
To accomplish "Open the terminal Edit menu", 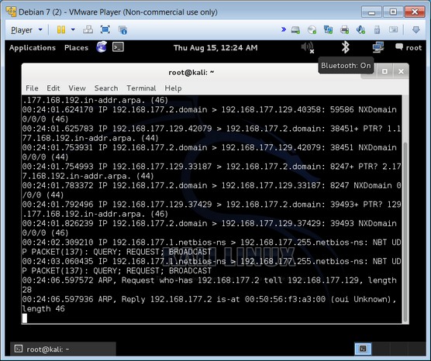I will point(53,88).
